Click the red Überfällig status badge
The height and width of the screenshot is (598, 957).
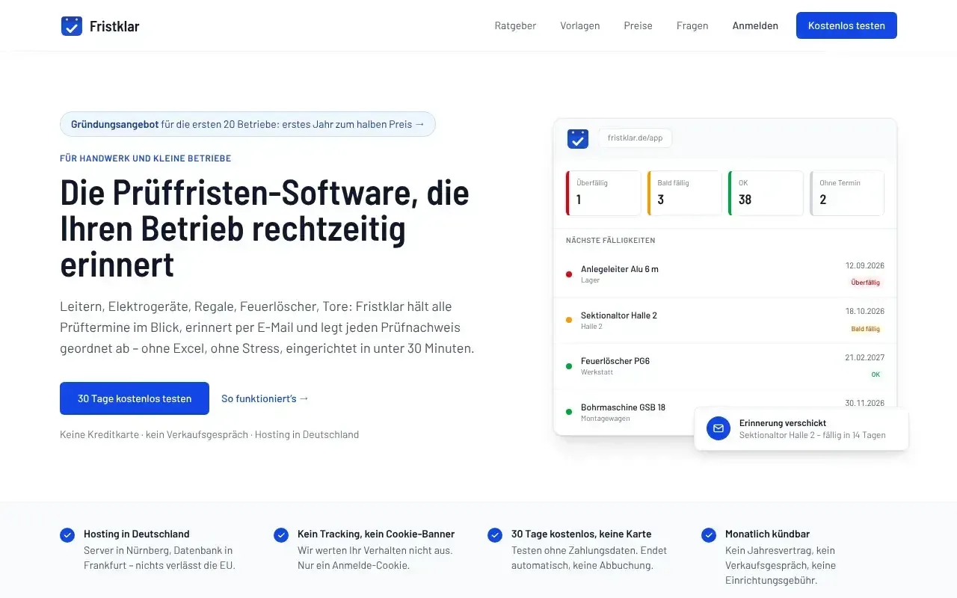point(866,283)
